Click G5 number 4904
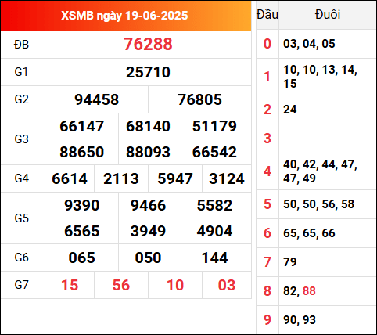377x335 pixels. click(214, 231)
